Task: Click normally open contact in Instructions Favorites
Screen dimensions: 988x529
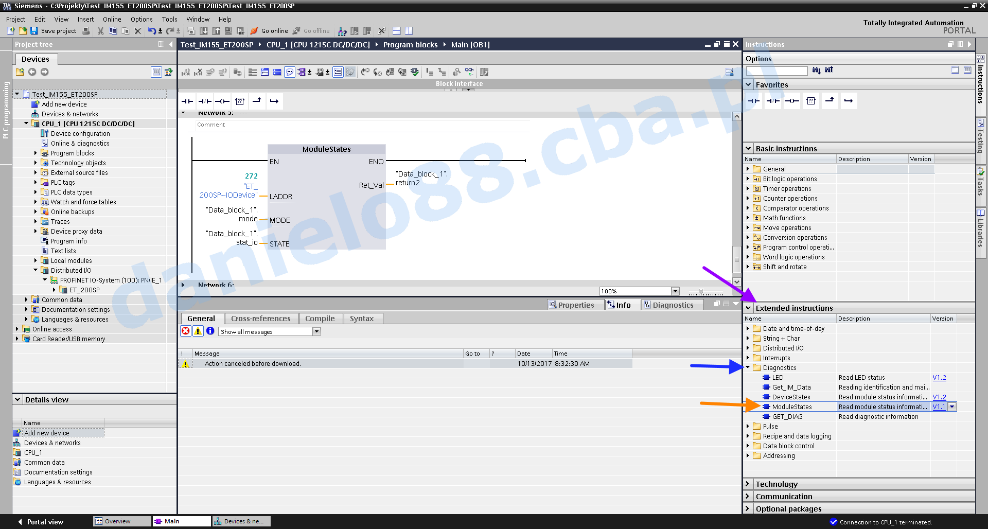Action: pos(754,101)
